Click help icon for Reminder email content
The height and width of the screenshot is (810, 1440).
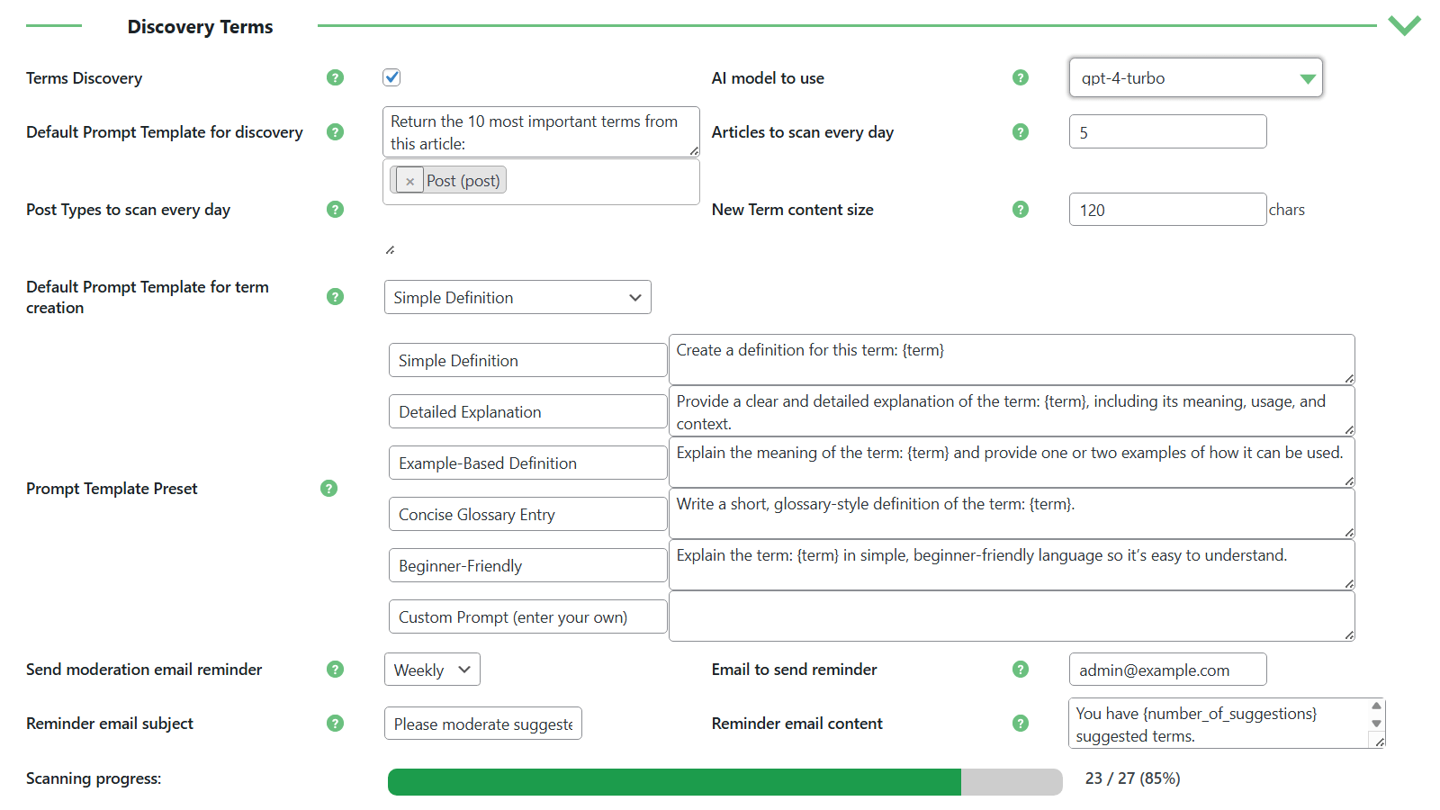click(x=1020, y=723)
